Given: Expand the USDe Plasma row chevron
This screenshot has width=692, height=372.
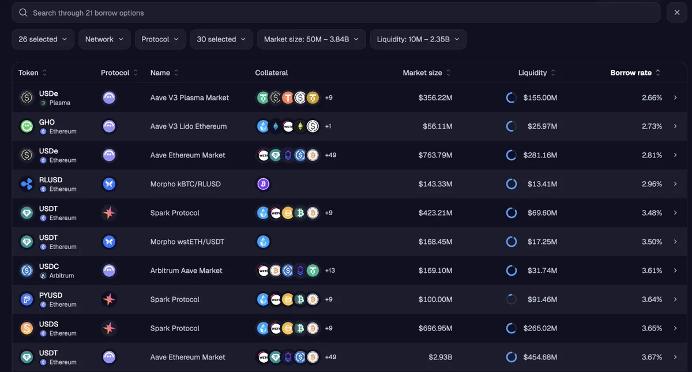Looking at the screenshot, I should (675, 97).
